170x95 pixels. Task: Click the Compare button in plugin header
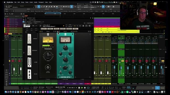(x=30, y=23)
